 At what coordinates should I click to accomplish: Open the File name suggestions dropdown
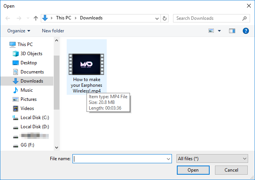pos(168,159)
